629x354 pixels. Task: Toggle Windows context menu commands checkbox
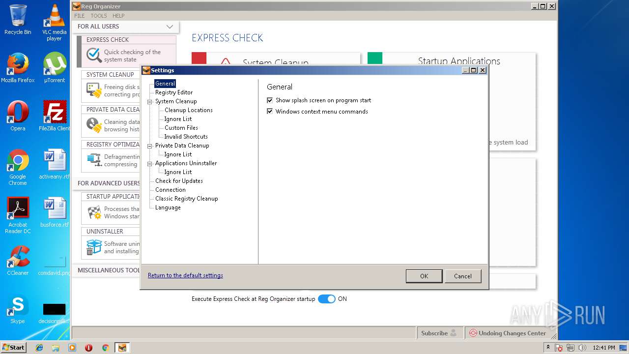click(x=269, y=112)
